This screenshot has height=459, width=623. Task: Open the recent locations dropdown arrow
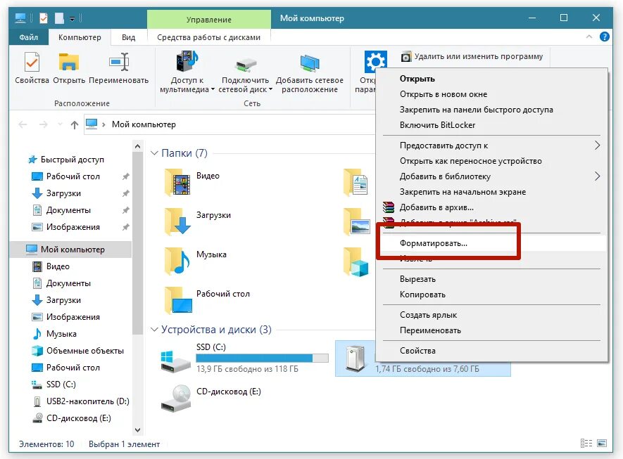[x=60, y=124]
